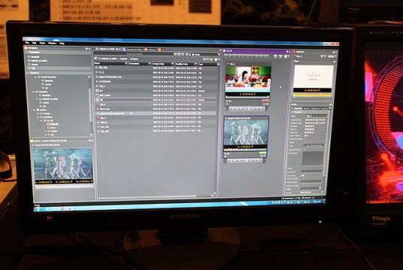
Task: Open the Creation Date column filter dropdown
Action: [173, 64]
